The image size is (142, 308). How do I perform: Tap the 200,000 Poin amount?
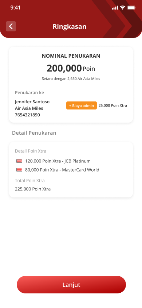(x=71, y=68)
